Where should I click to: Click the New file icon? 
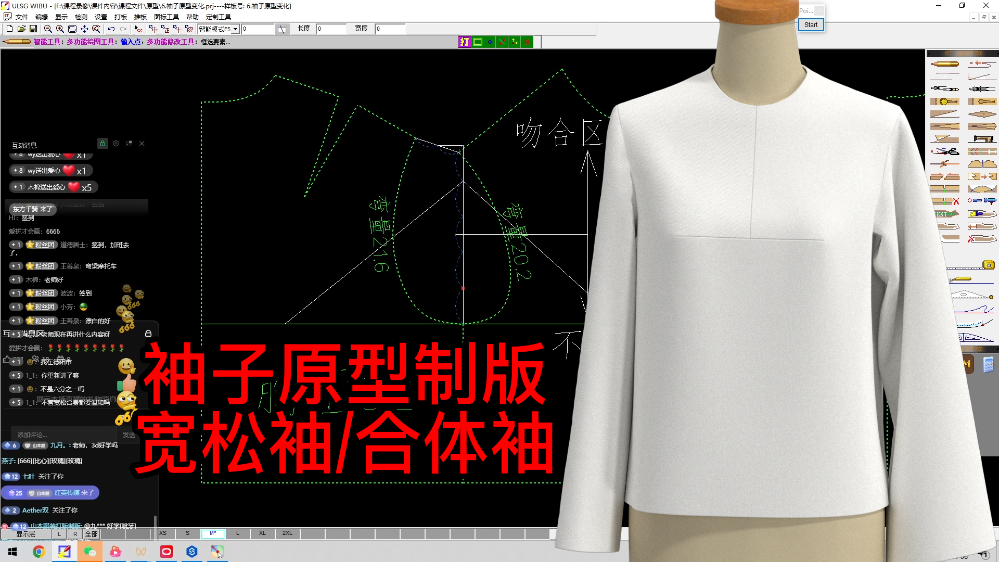(x=9, y=29)
